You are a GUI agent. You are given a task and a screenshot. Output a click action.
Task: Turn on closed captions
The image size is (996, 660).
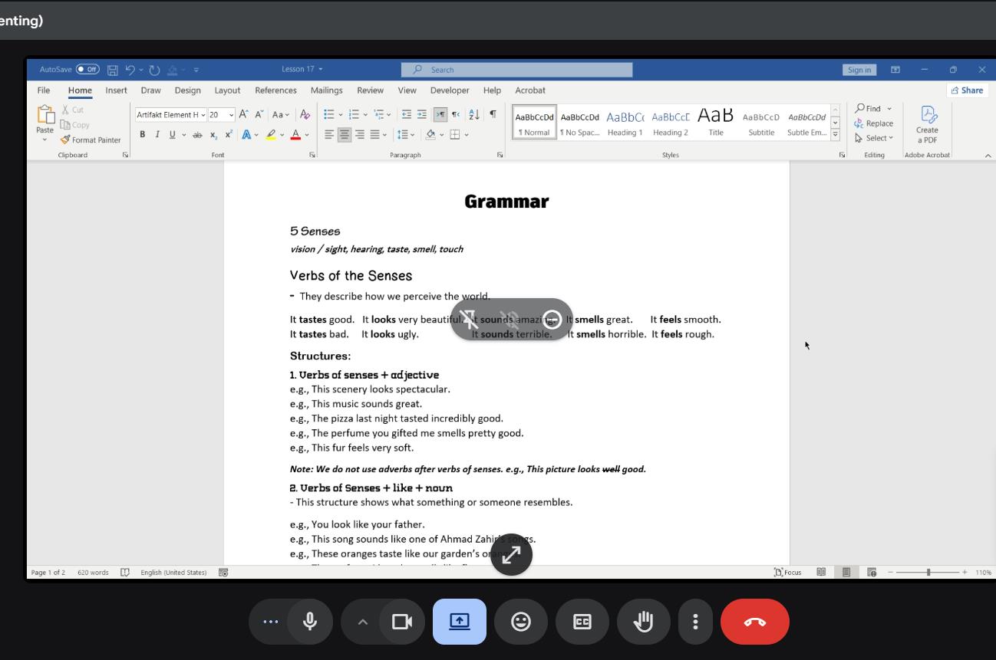click(582, 622)
